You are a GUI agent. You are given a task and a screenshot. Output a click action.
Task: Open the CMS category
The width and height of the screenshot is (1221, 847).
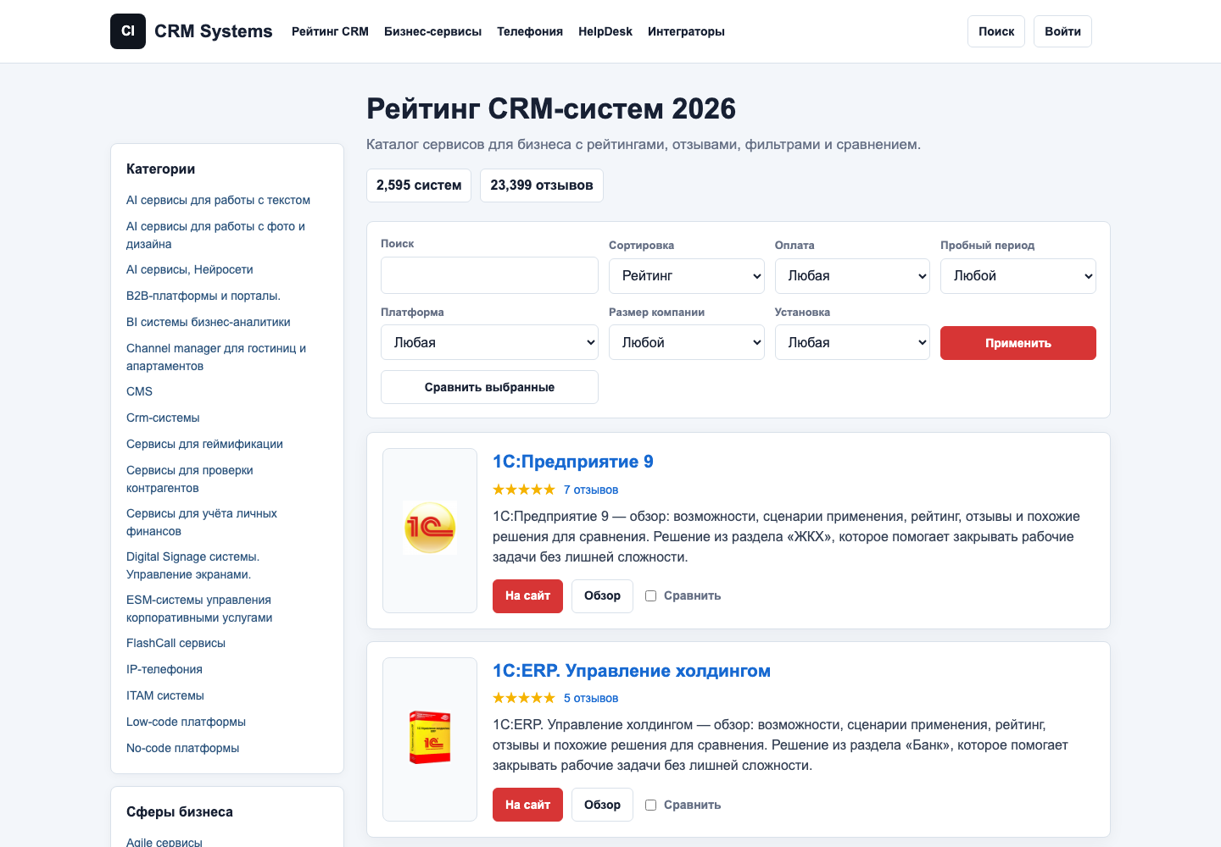[x=139, y=391]
